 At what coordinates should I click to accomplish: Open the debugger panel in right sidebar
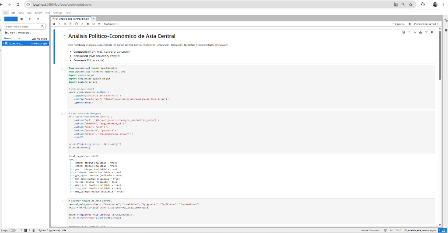[x=446, y=30]
